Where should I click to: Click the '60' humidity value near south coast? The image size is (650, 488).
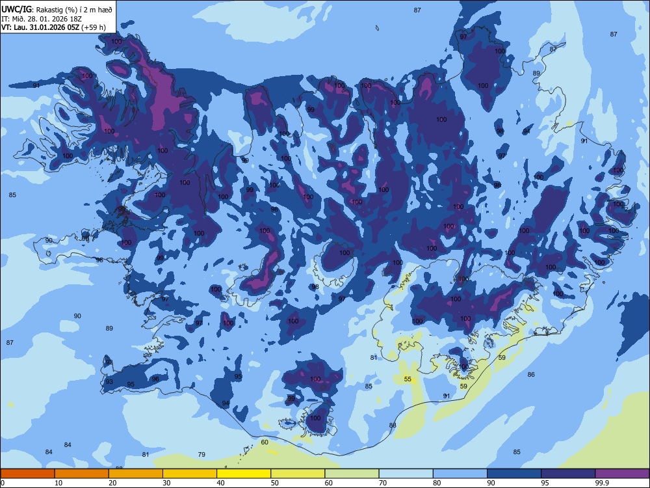click(x=265, y=442)
